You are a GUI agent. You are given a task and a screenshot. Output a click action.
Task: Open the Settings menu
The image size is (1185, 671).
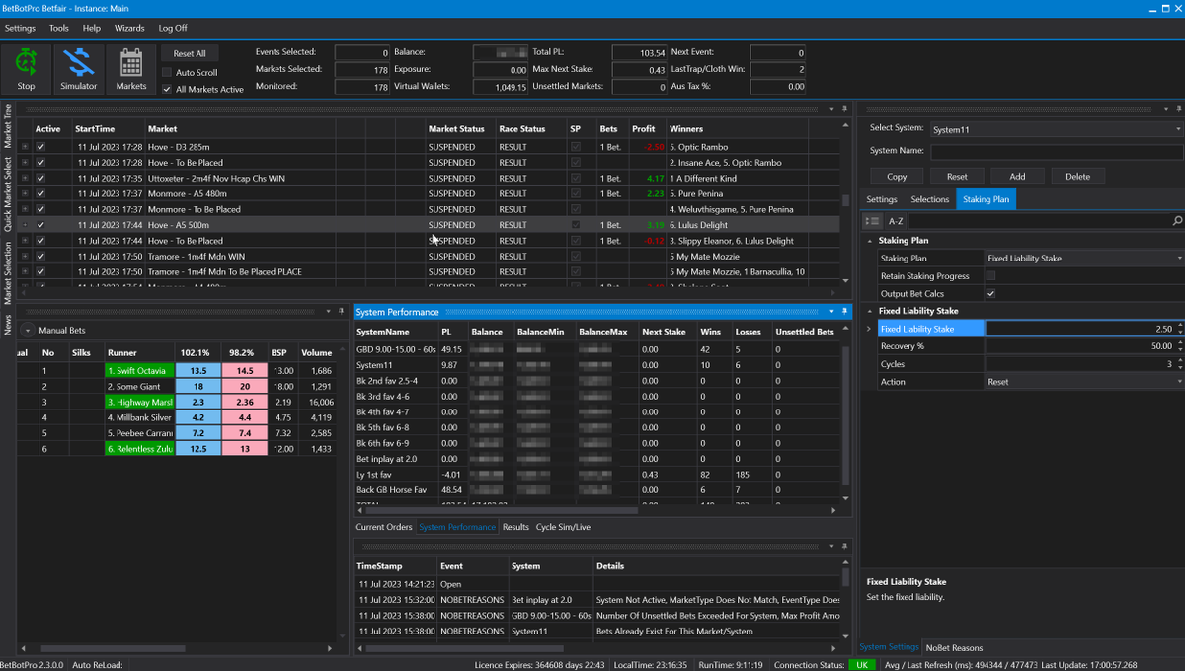pyautogui.click(x=20, y=28)
